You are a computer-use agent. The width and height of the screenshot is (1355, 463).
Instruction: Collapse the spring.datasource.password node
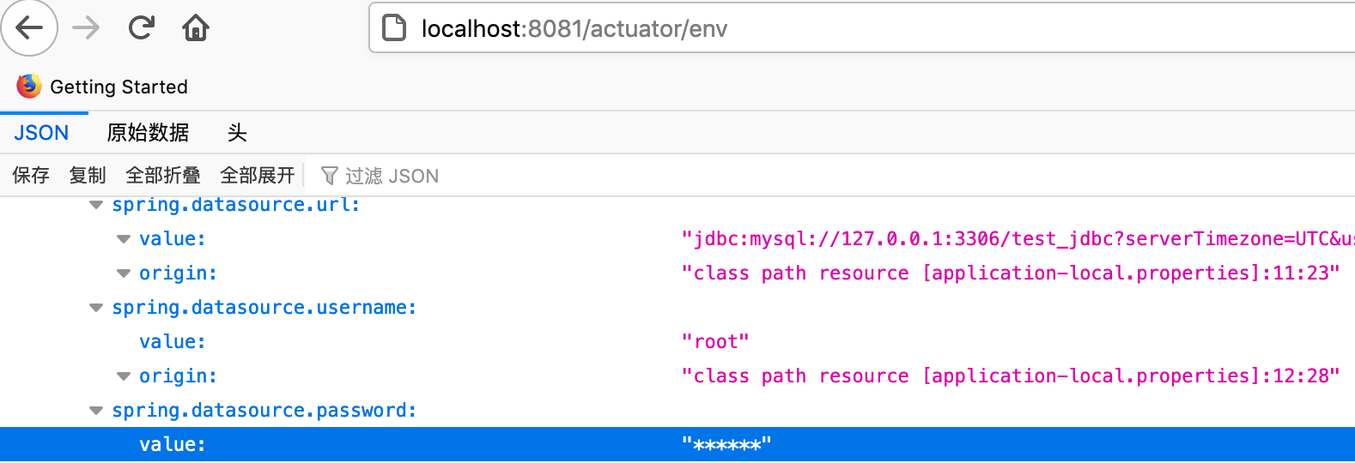click(x=96, y=411)
